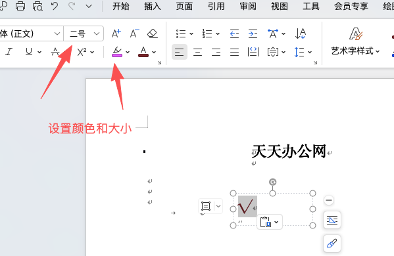Screen dimensions: 394x256
Task: Open 艺术字样式 gallery
Action: (356, 41)
